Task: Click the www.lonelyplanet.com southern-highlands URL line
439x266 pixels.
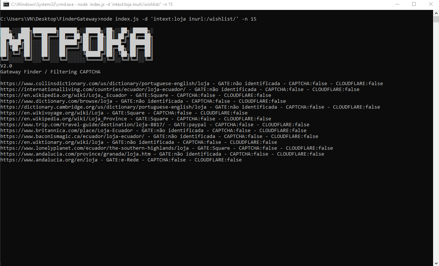Action: (x=167, y=148)
